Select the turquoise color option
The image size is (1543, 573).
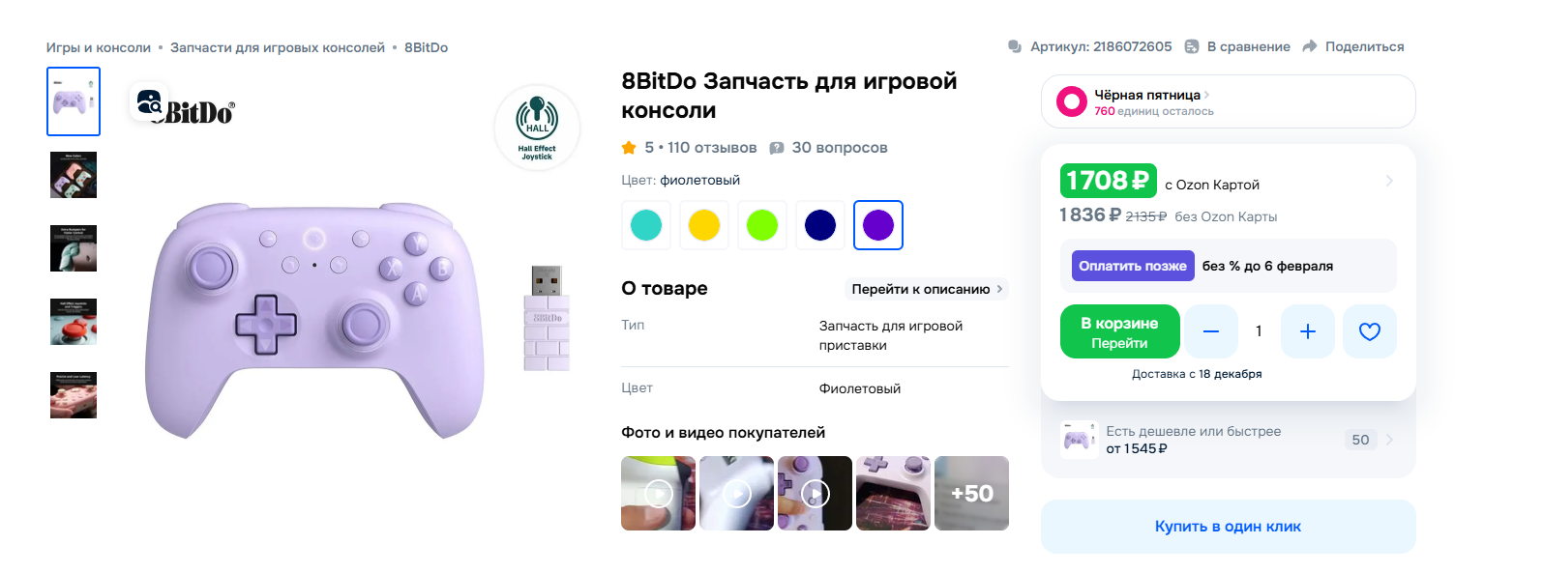(x=646, y=225)
